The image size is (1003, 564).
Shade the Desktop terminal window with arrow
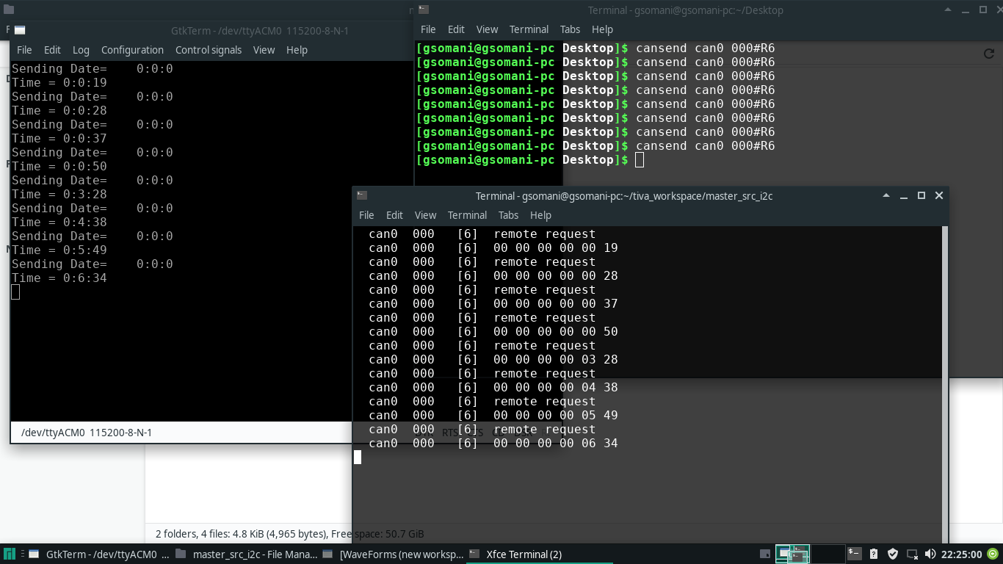pos(948,10)
